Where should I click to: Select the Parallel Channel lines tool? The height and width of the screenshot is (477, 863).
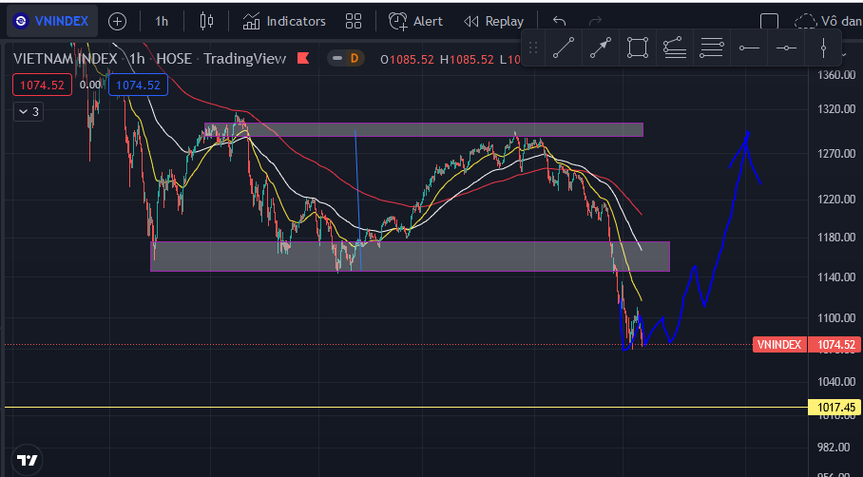(711, 48)
